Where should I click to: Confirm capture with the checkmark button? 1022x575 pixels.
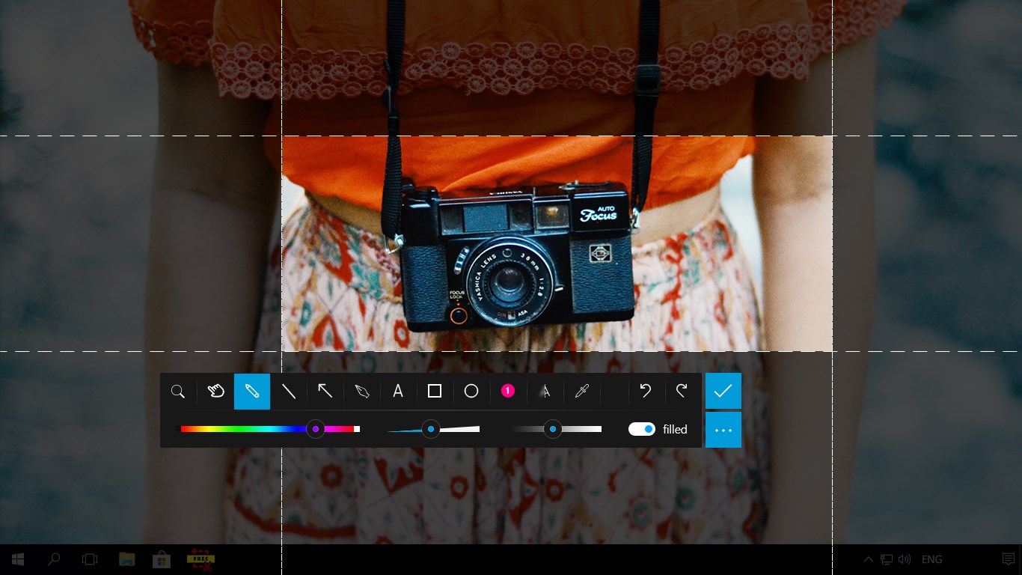pos(723,391)
